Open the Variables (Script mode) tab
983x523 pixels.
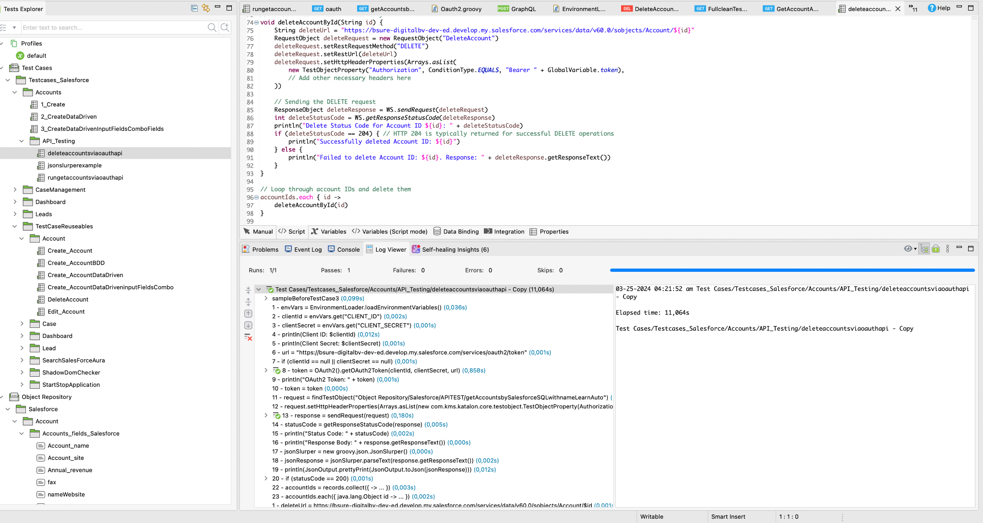click(x=389, y=232)
